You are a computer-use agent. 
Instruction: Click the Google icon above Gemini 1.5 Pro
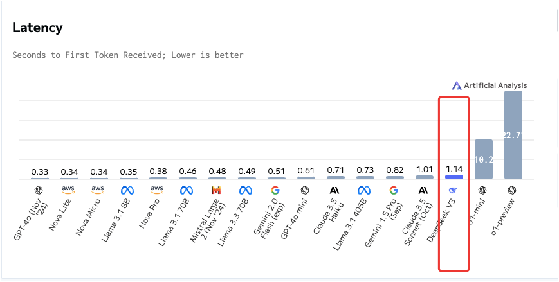[x=394, y=190]
